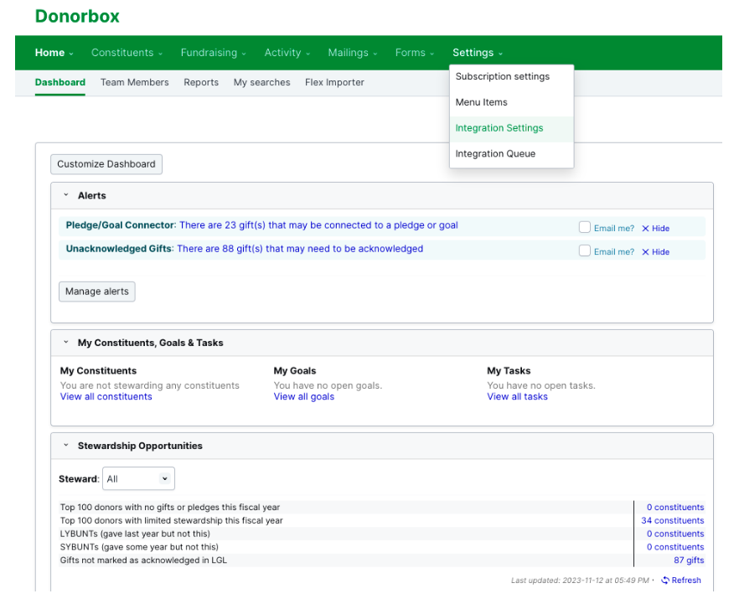The image size is (734, 604).
Task: Open 0 constituents for no gifts or pledges row
Action: tap(675, 507)
